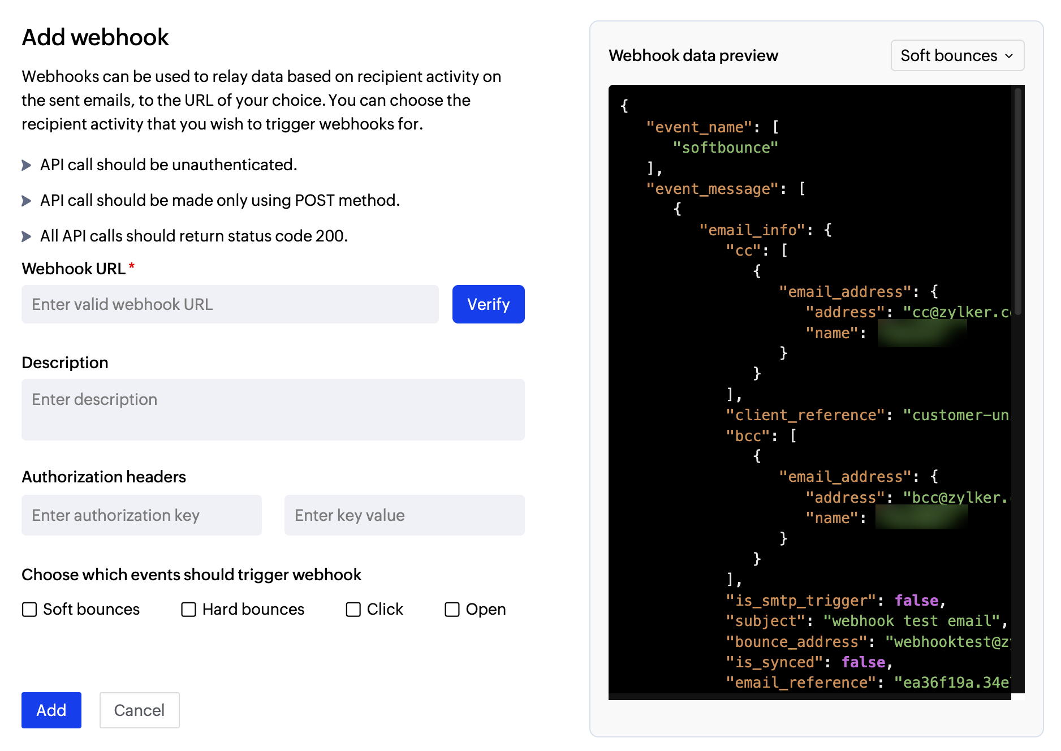Click the Verify button
1061x751 pixels.
click(x=488, y=304)
